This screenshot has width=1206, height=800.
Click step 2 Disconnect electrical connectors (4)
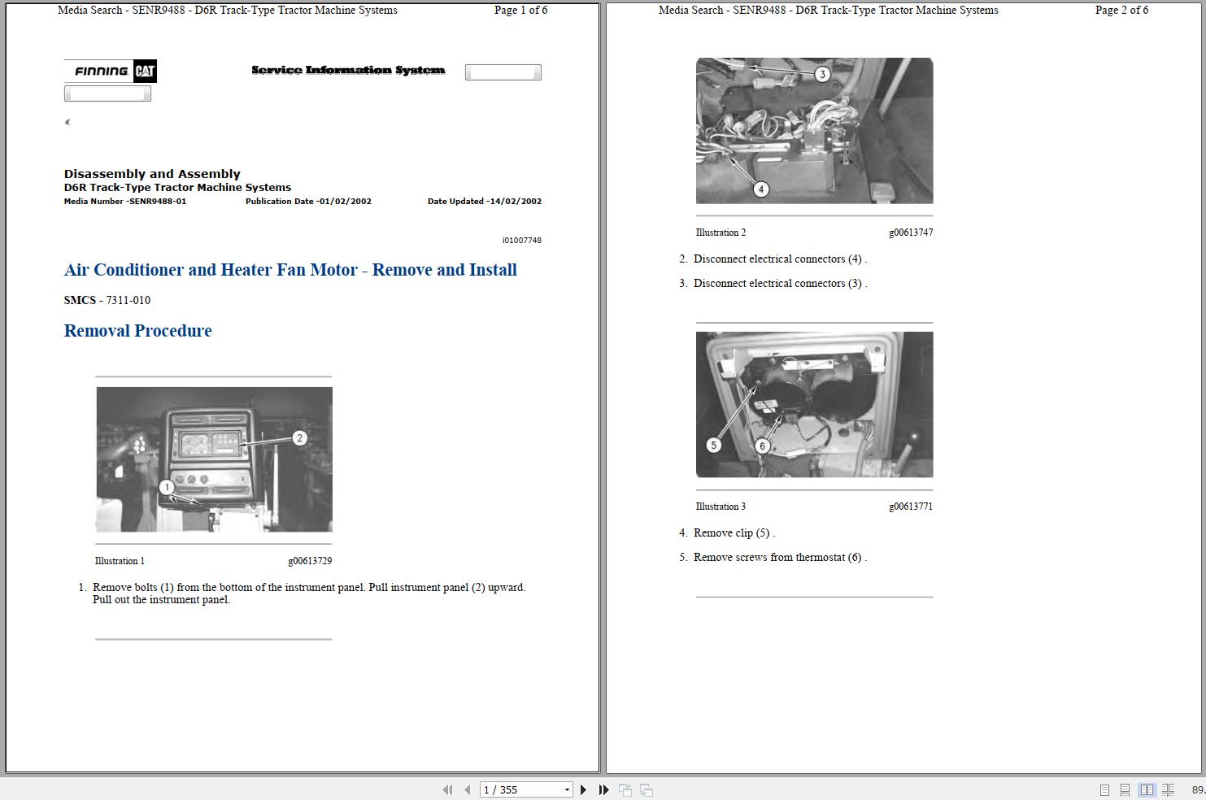point(780,259)
